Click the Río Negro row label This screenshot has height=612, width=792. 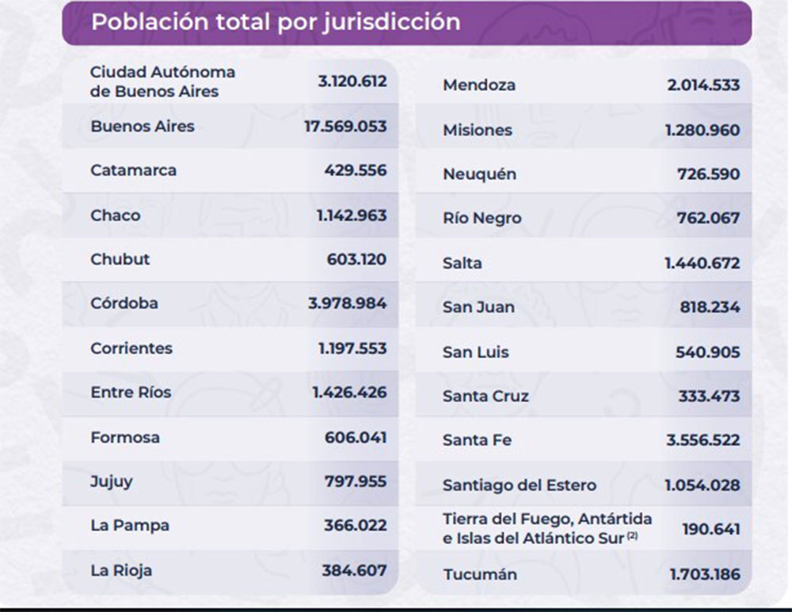(x=482, y=219)
